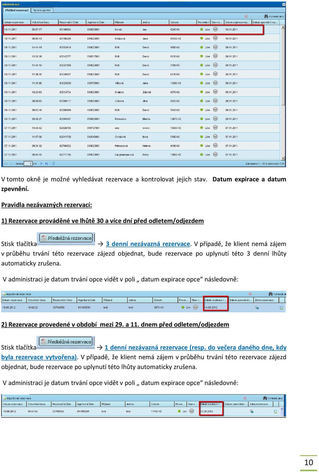
Task: Click gray status icon in Czkova row
Action: [x=215, y=101]
